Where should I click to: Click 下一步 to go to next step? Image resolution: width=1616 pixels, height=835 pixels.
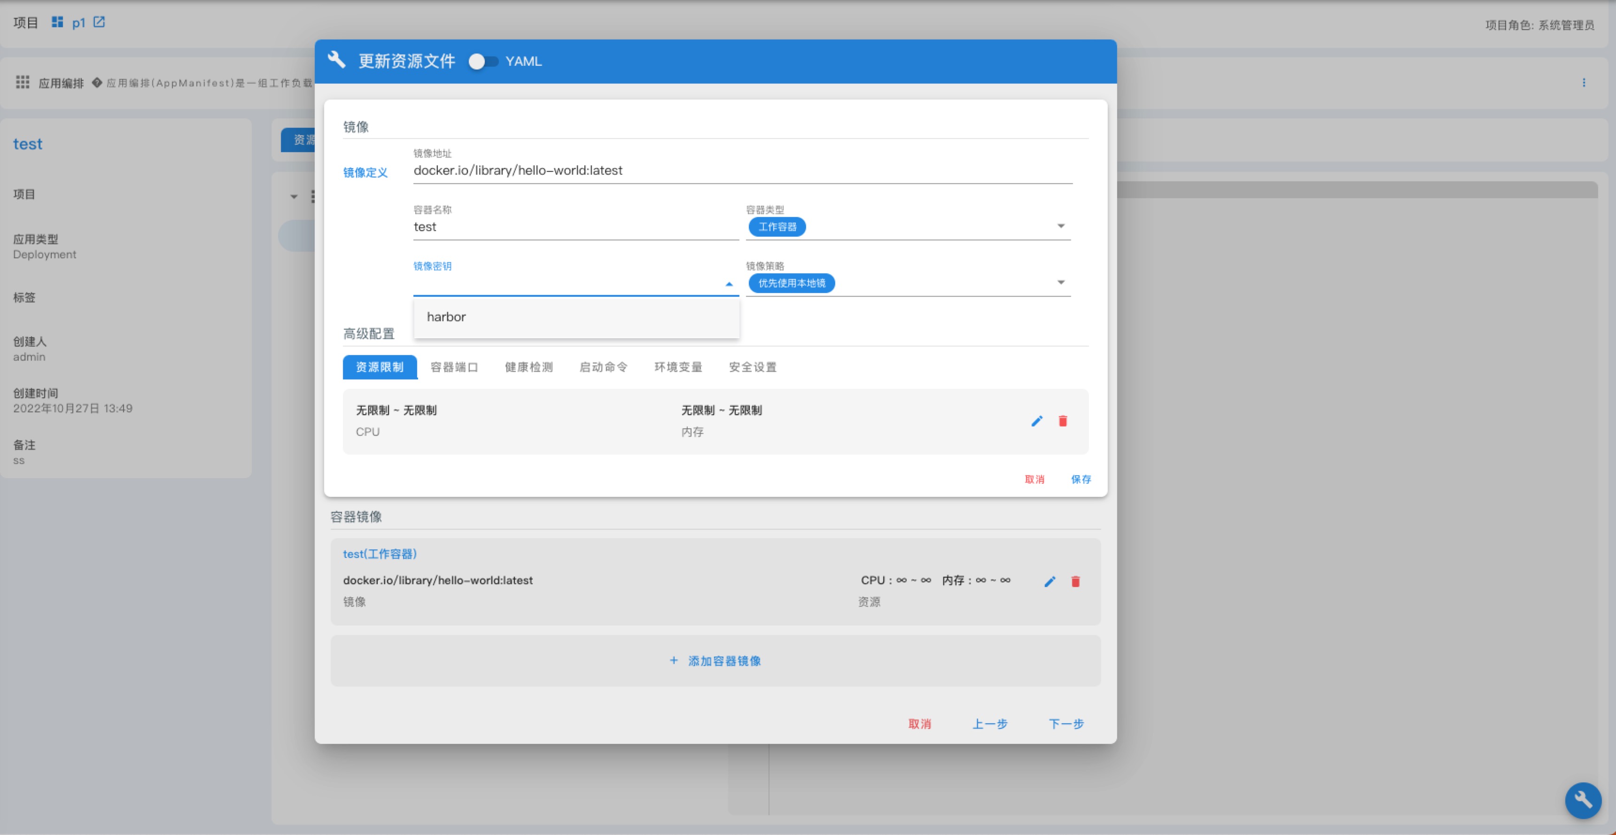coord(1066,724)
